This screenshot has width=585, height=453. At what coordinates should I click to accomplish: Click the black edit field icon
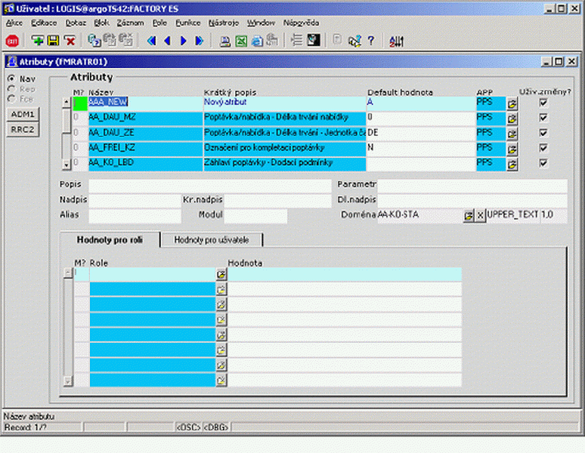(314, 40)
